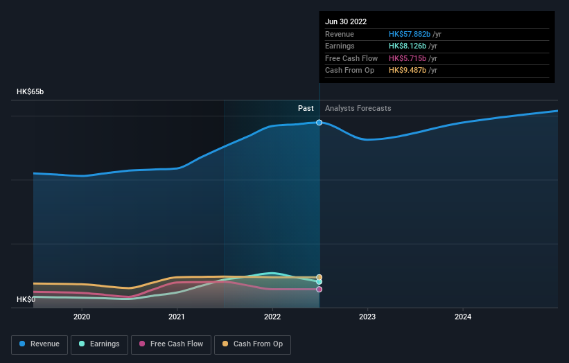This screenshot has width=569, height=363.
Task: Click the 2023 x-axis label
Action: pos(367,317)
